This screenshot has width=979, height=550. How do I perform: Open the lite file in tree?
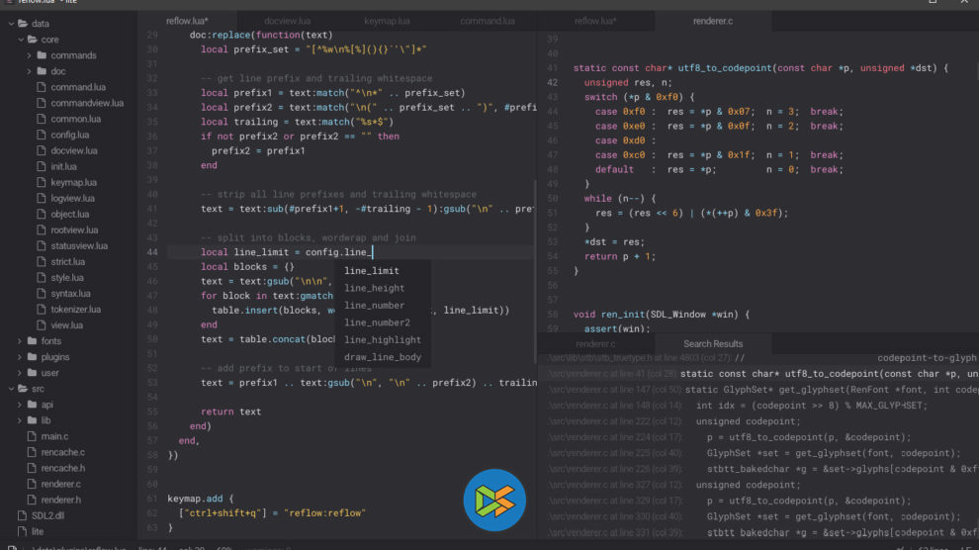click(x=38, y=532)
